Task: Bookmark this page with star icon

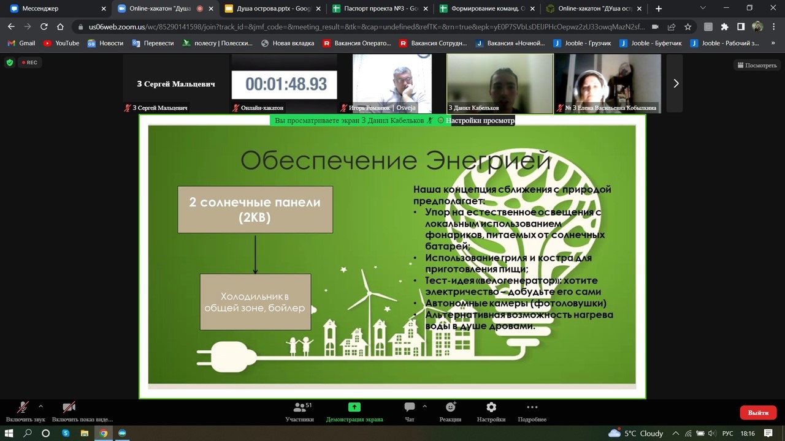Action: [687, 27]
